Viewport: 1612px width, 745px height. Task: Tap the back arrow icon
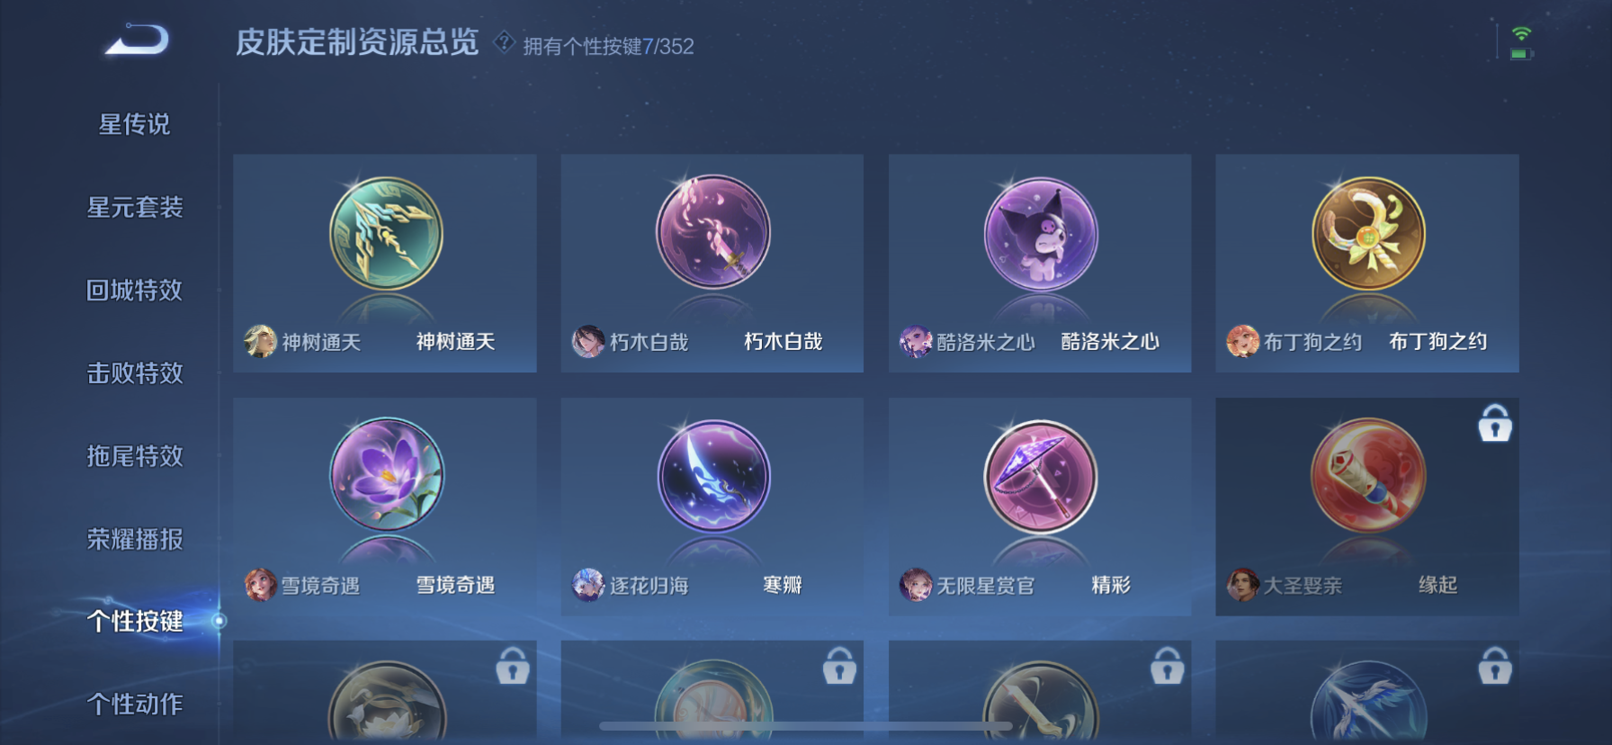[x=137, y=40]
